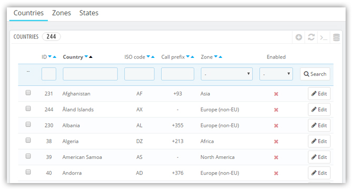Tick the Algeria row checkbox

(28, 140)
